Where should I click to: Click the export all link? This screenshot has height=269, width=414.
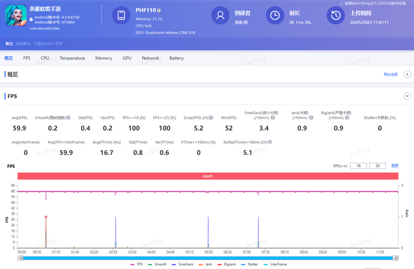391,74
